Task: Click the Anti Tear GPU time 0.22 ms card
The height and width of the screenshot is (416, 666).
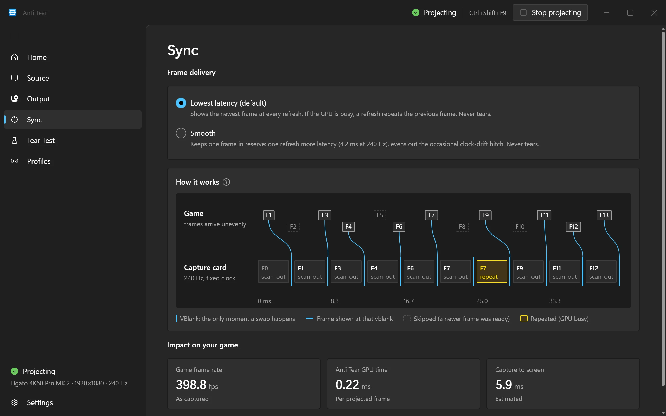Action: 403,383
